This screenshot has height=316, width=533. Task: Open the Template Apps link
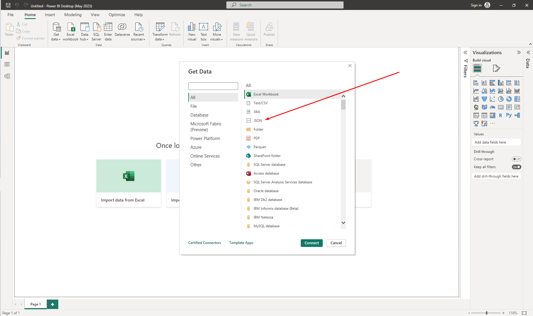tap(241, 243)
